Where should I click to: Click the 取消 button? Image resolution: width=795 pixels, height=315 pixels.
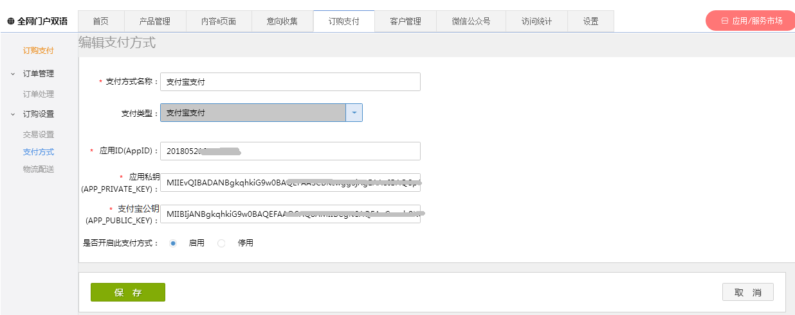[747, 293]
